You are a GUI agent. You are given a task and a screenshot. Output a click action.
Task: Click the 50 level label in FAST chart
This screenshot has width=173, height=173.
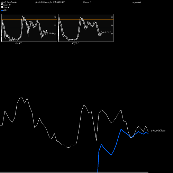[x=55, y=25]
